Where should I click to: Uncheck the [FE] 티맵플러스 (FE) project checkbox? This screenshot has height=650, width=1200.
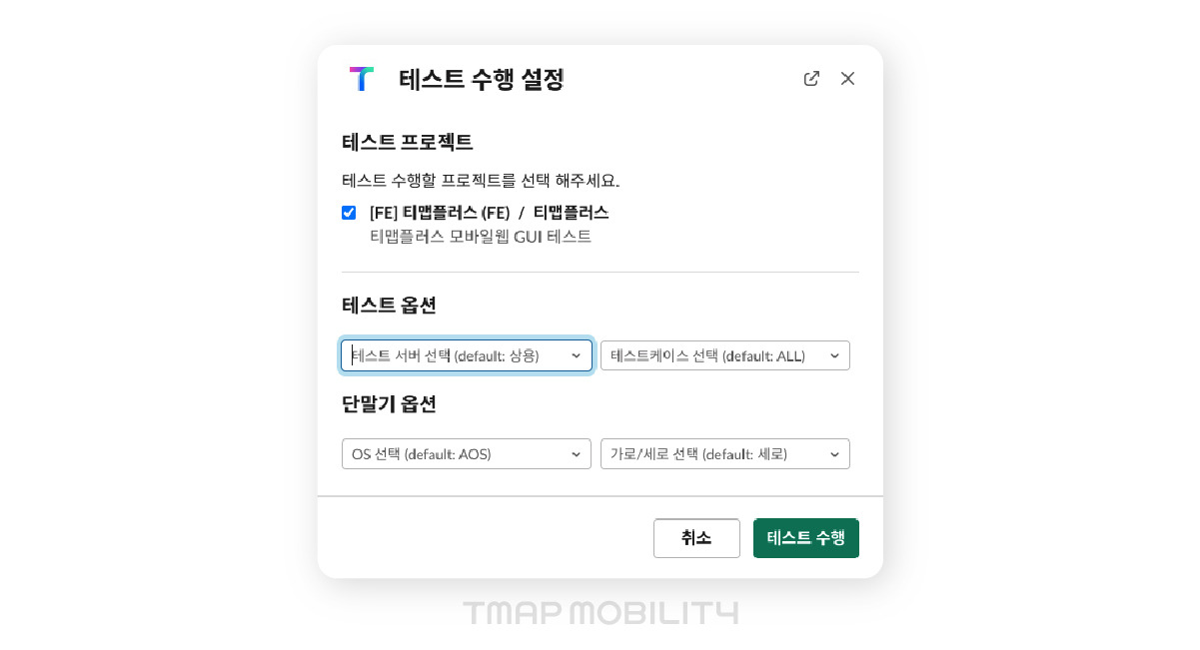tap(349, 213)
